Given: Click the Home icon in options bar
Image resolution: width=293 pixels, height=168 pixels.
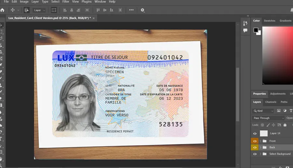Looking at the screenshot, I should [2, 10].
